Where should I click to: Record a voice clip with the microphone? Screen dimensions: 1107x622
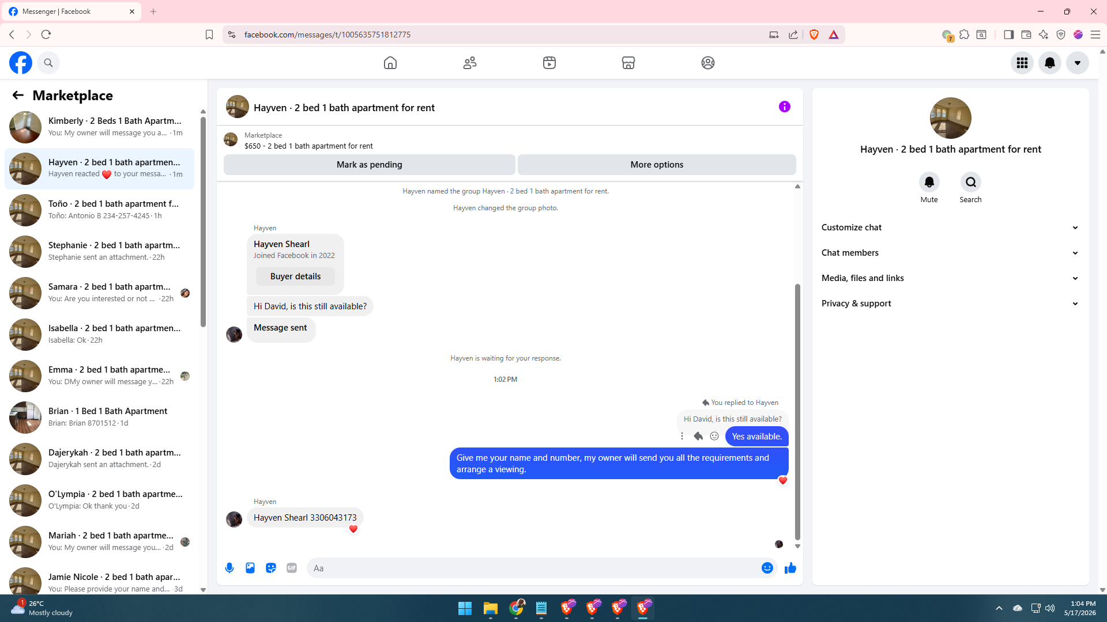tap(229, 568)
